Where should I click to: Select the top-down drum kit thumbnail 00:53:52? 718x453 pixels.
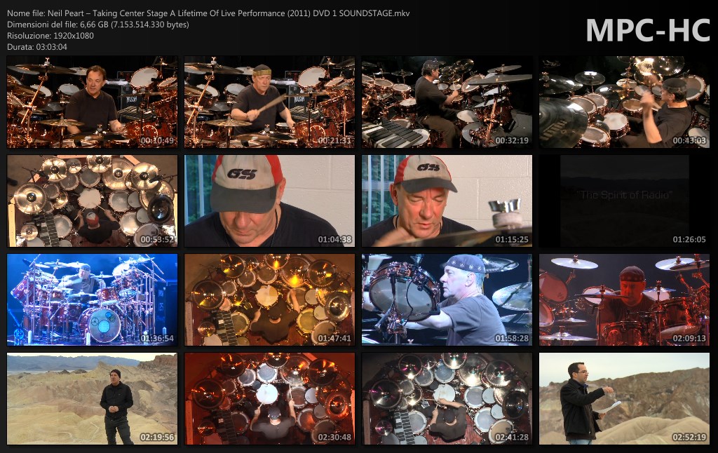(92, 201)
